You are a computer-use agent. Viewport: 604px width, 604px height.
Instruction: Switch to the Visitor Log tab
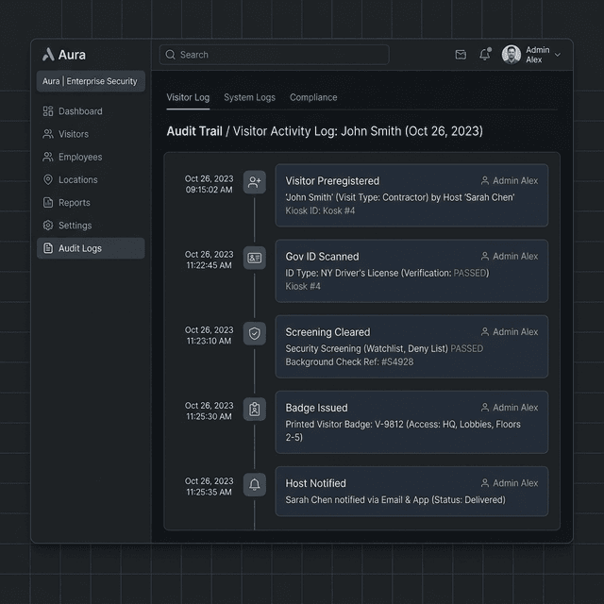click(188, 97)
